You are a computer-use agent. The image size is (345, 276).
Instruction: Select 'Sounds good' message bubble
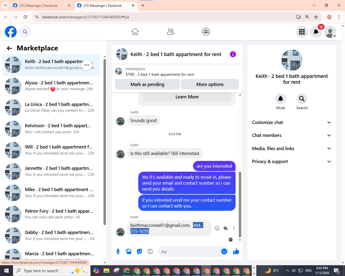[143, 120]
